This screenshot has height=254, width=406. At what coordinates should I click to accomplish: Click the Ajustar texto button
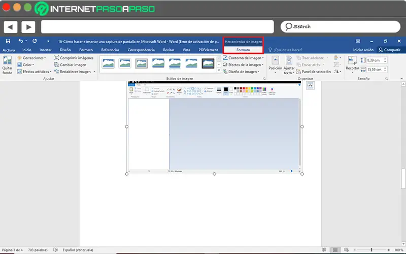[289, 66]
